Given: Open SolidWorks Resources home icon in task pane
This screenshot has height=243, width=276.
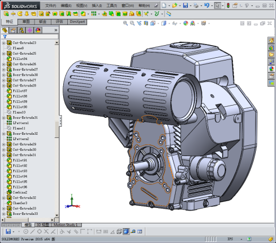Looking at the screenshot, I should tap(271, 40).
